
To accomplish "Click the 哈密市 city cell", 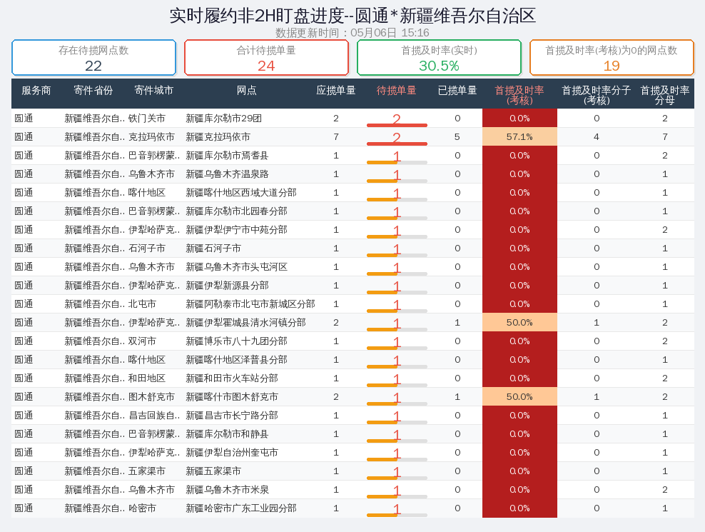I will coord(142,508).
